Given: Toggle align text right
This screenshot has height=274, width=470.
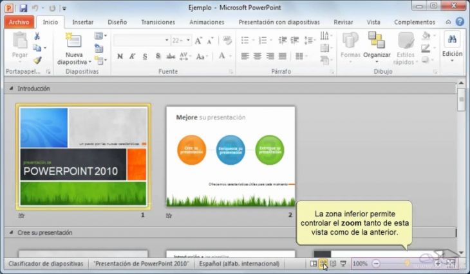Looking at the screenshot, I should coord(270,56).
